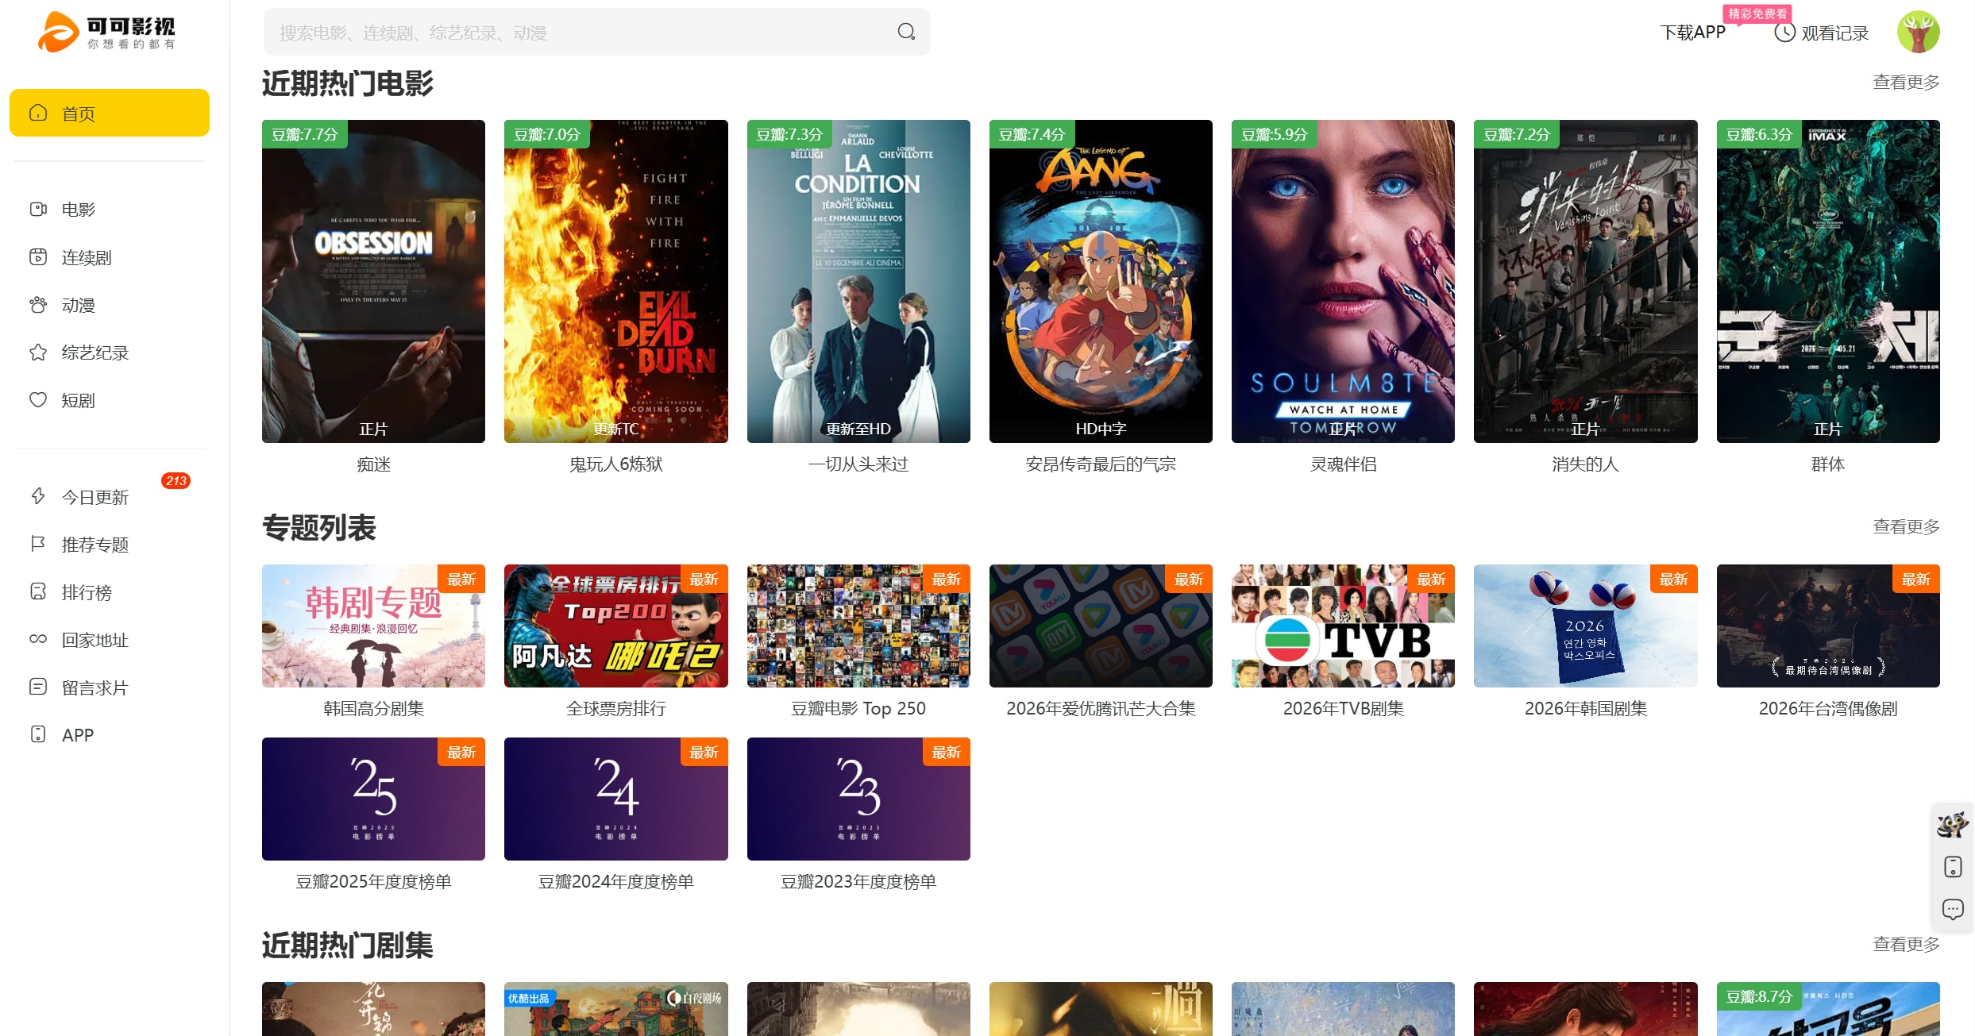Open 观看记录 watch history
1975x1036 pixels.
tap(1822, 33)
